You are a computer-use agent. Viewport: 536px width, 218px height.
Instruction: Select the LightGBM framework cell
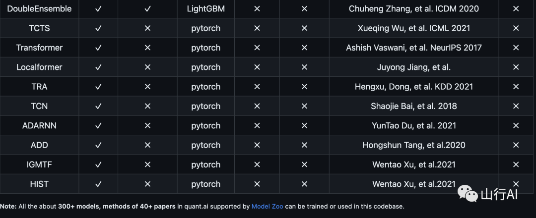pyautogui.click(x=206, y=9)
